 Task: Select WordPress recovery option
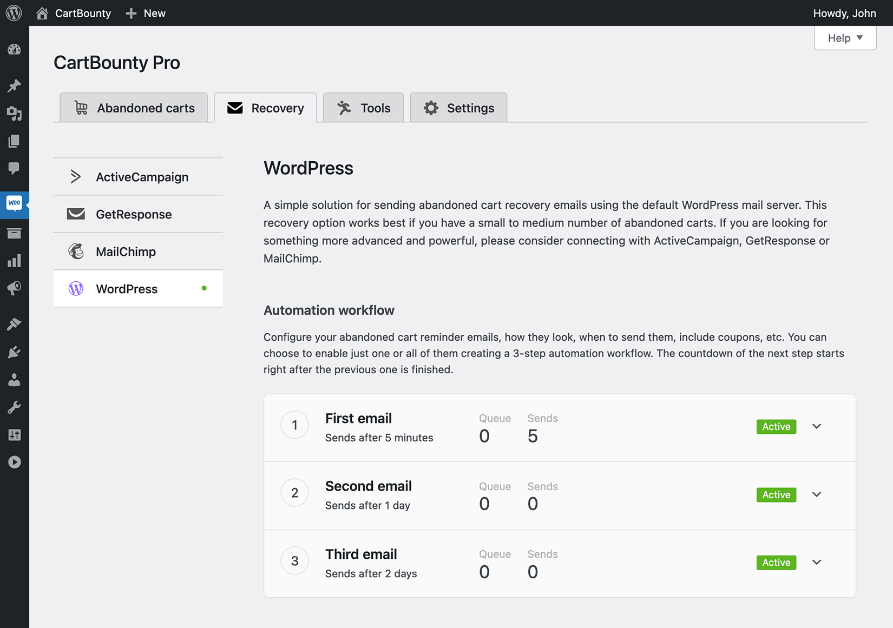point(138,289)
